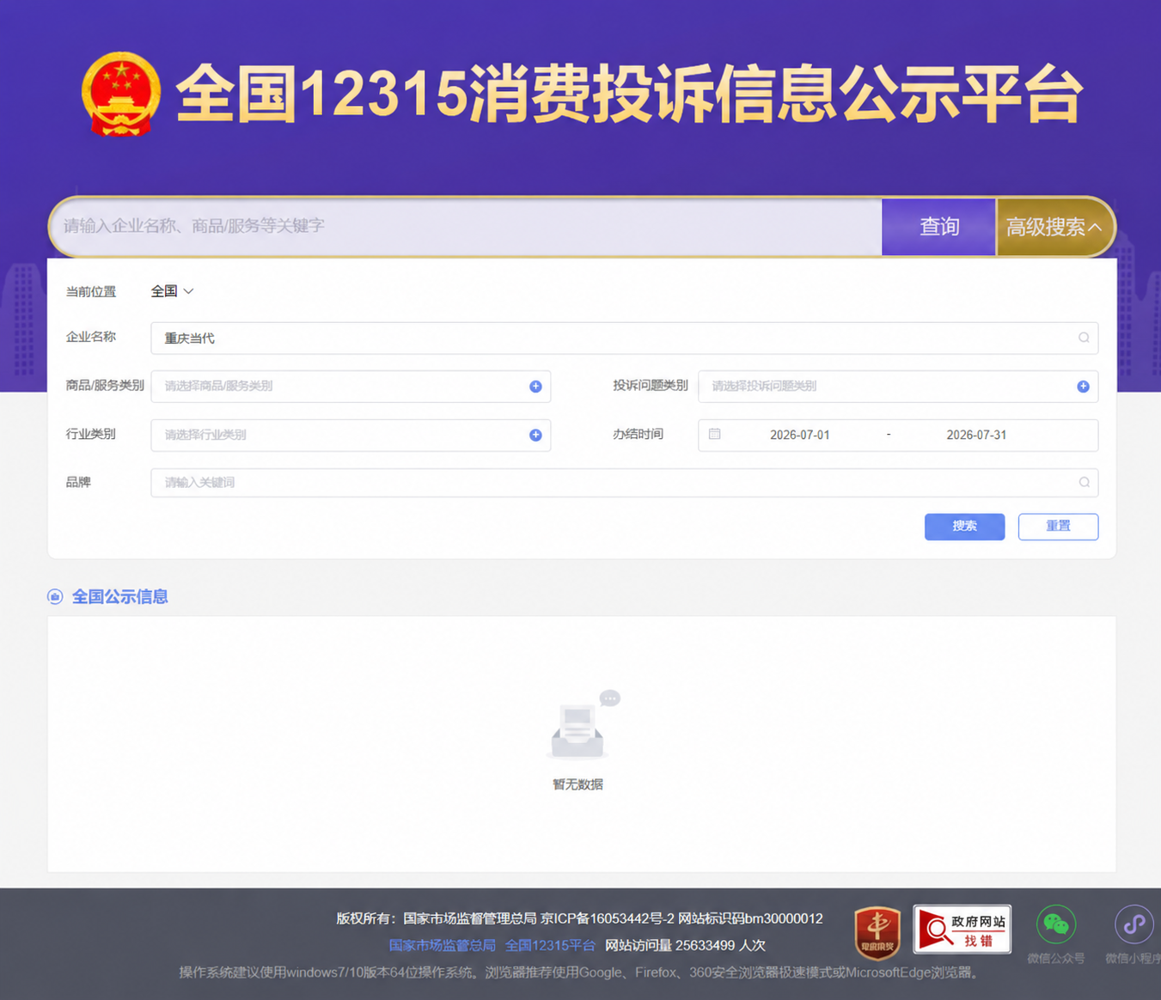Click the 重置 reset button
The height and width of the screenshot is (1000, 1161).
pyautogui.click(x=1058, y=527)
